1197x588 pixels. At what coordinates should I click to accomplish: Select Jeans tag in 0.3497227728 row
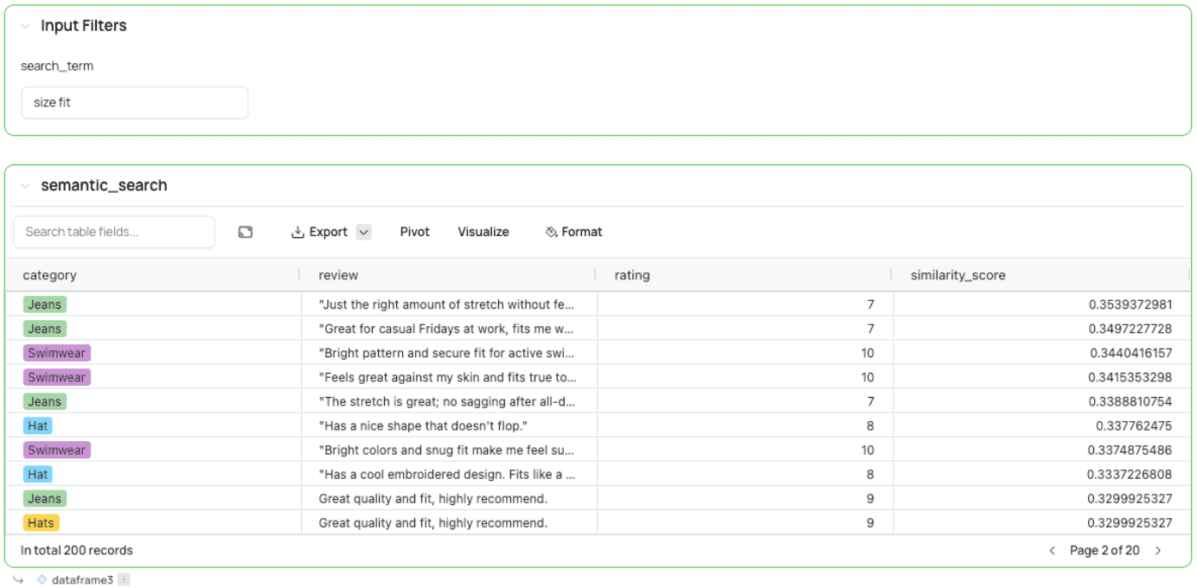(x=44, y=329)
